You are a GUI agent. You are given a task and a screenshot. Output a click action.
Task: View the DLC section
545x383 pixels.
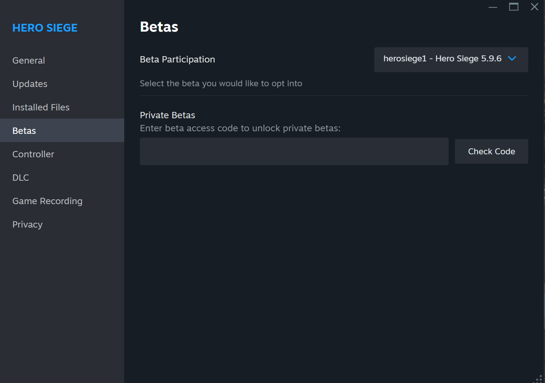click(62, 177)
